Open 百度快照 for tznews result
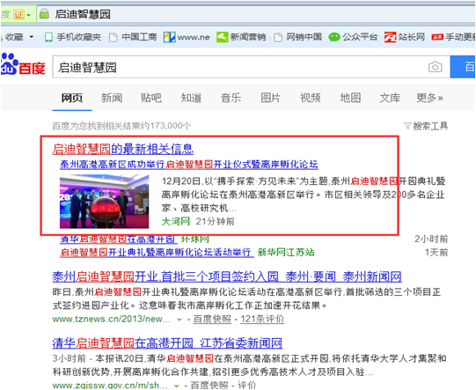 [212, 320]
